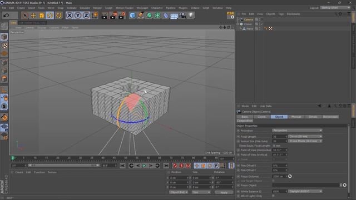356x200 pixels.
Task: Click the green Subdivision Surface generator icon
Action: 149,16
